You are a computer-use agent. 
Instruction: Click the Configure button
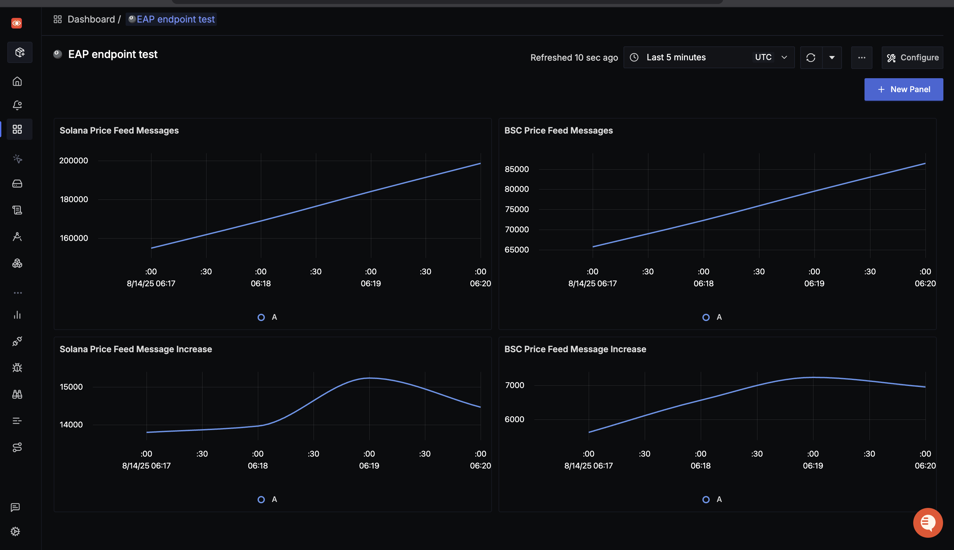[912, 57]
